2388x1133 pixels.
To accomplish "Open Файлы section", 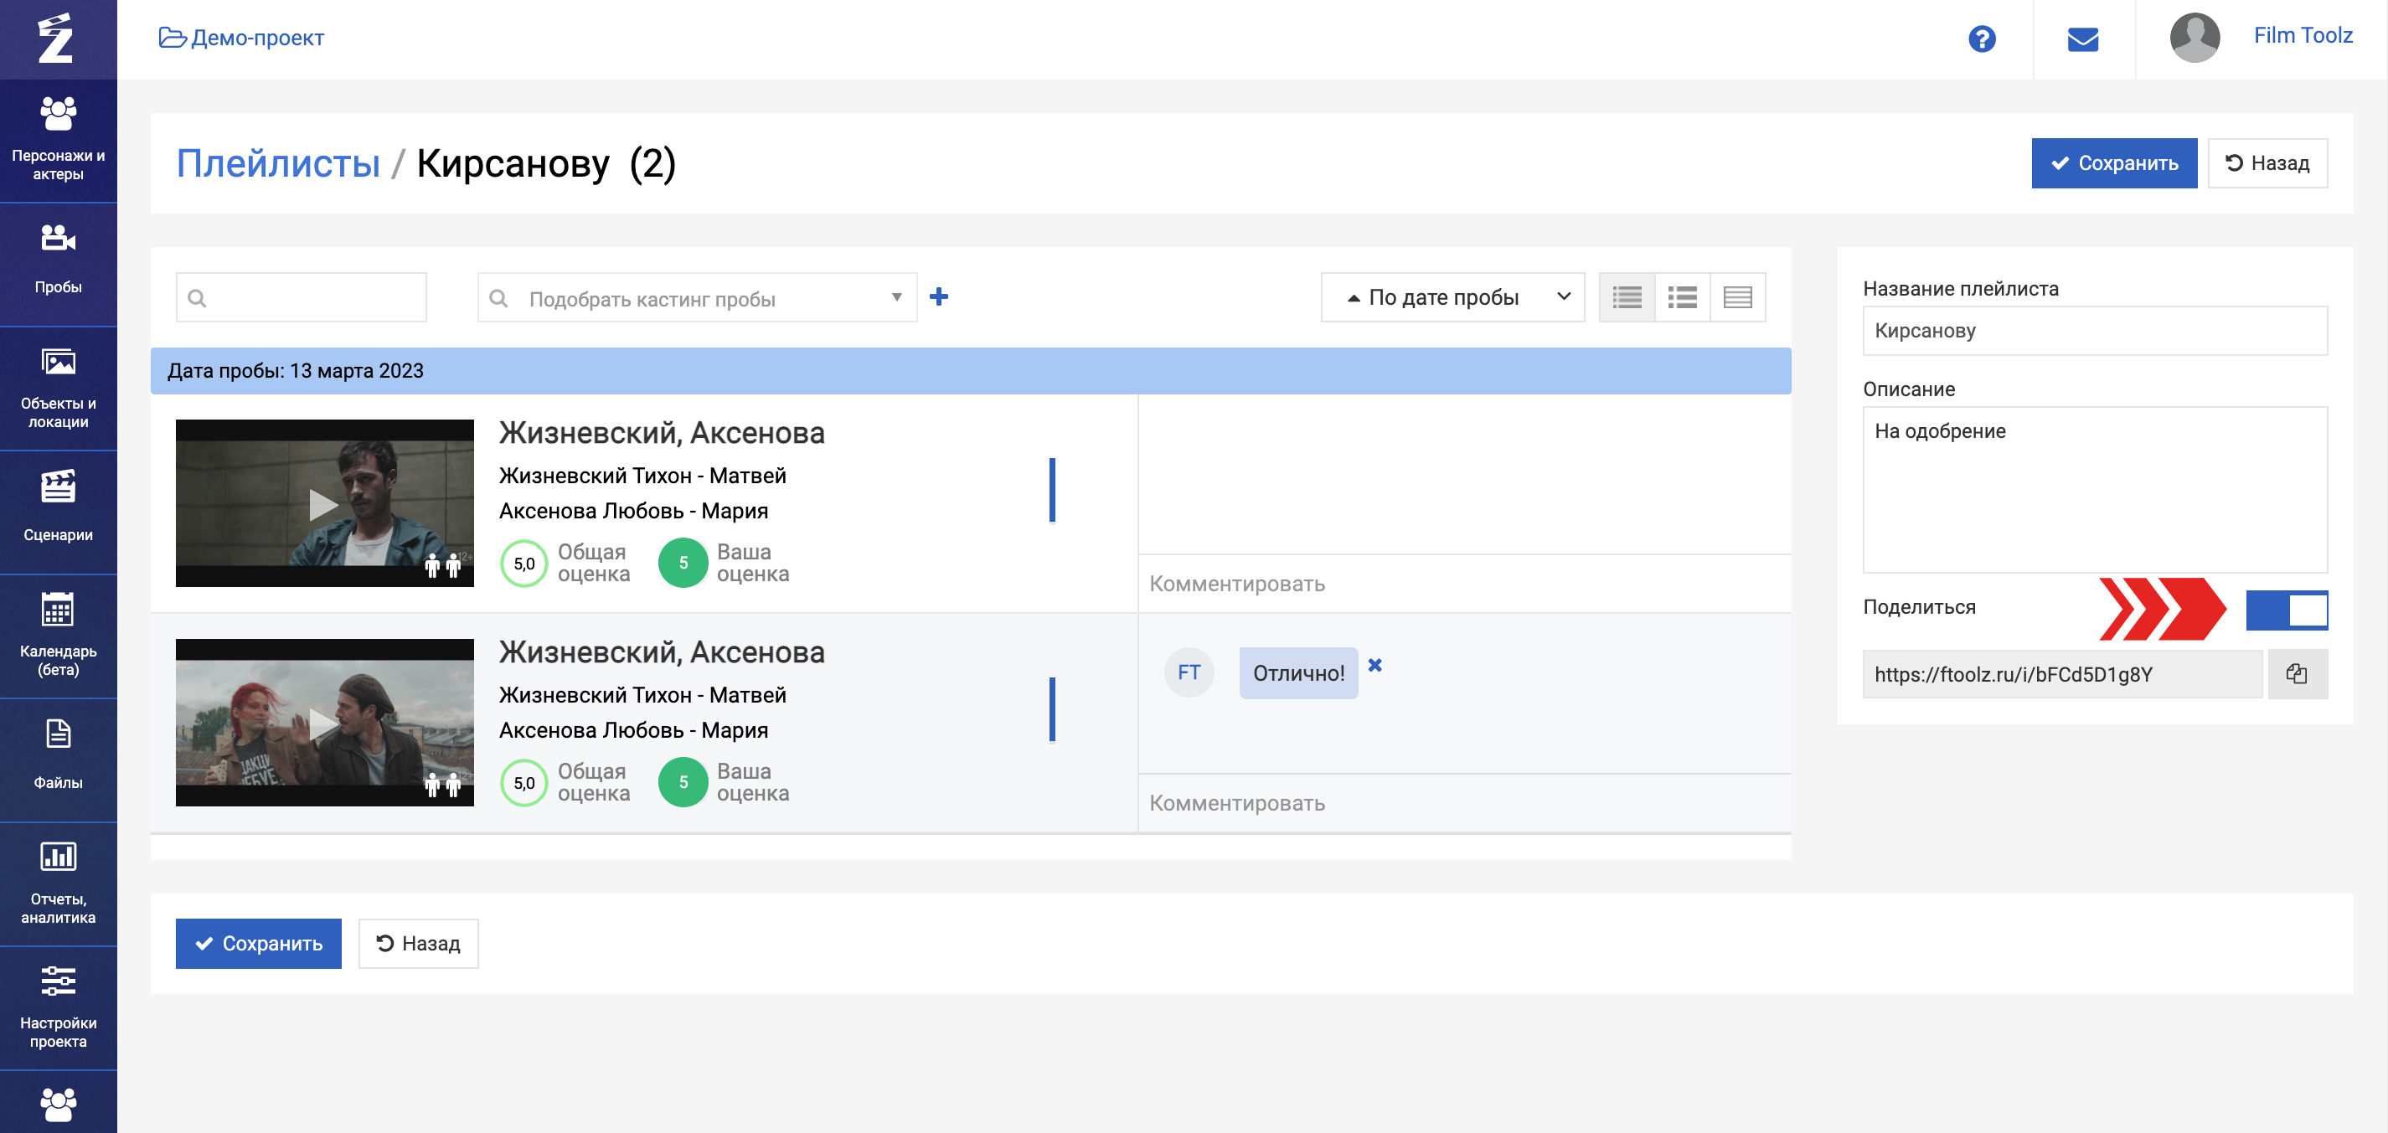I will coord(59,760).
